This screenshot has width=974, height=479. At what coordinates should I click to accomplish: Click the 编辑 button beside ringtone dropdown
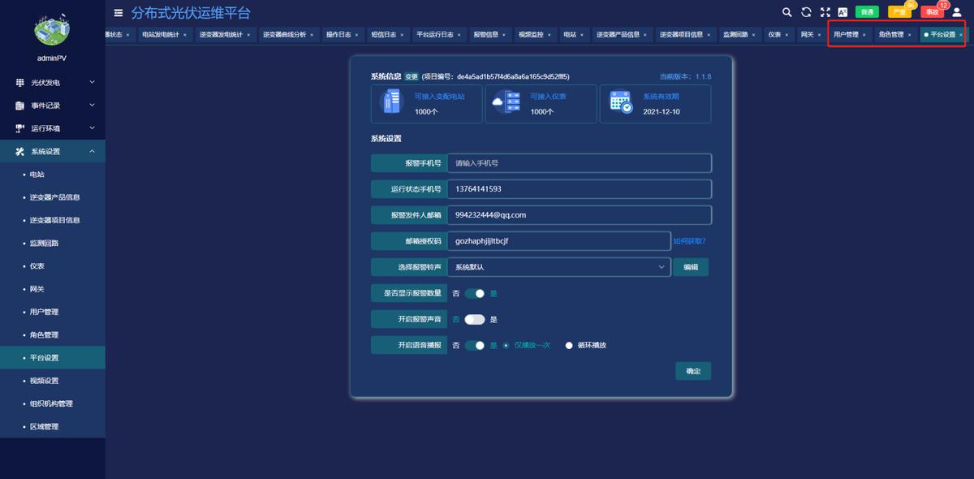click(691, 266)
